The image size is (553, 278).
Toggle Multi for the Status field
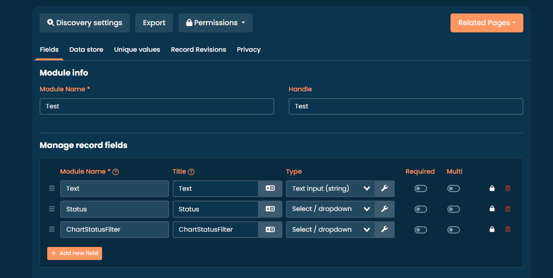click(x=454, y=209)
